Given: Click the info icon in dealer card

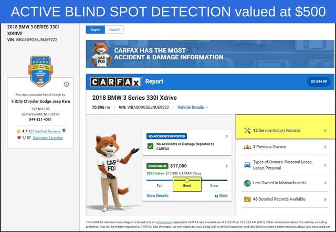Looking at the screenshot, I should 67,84.
